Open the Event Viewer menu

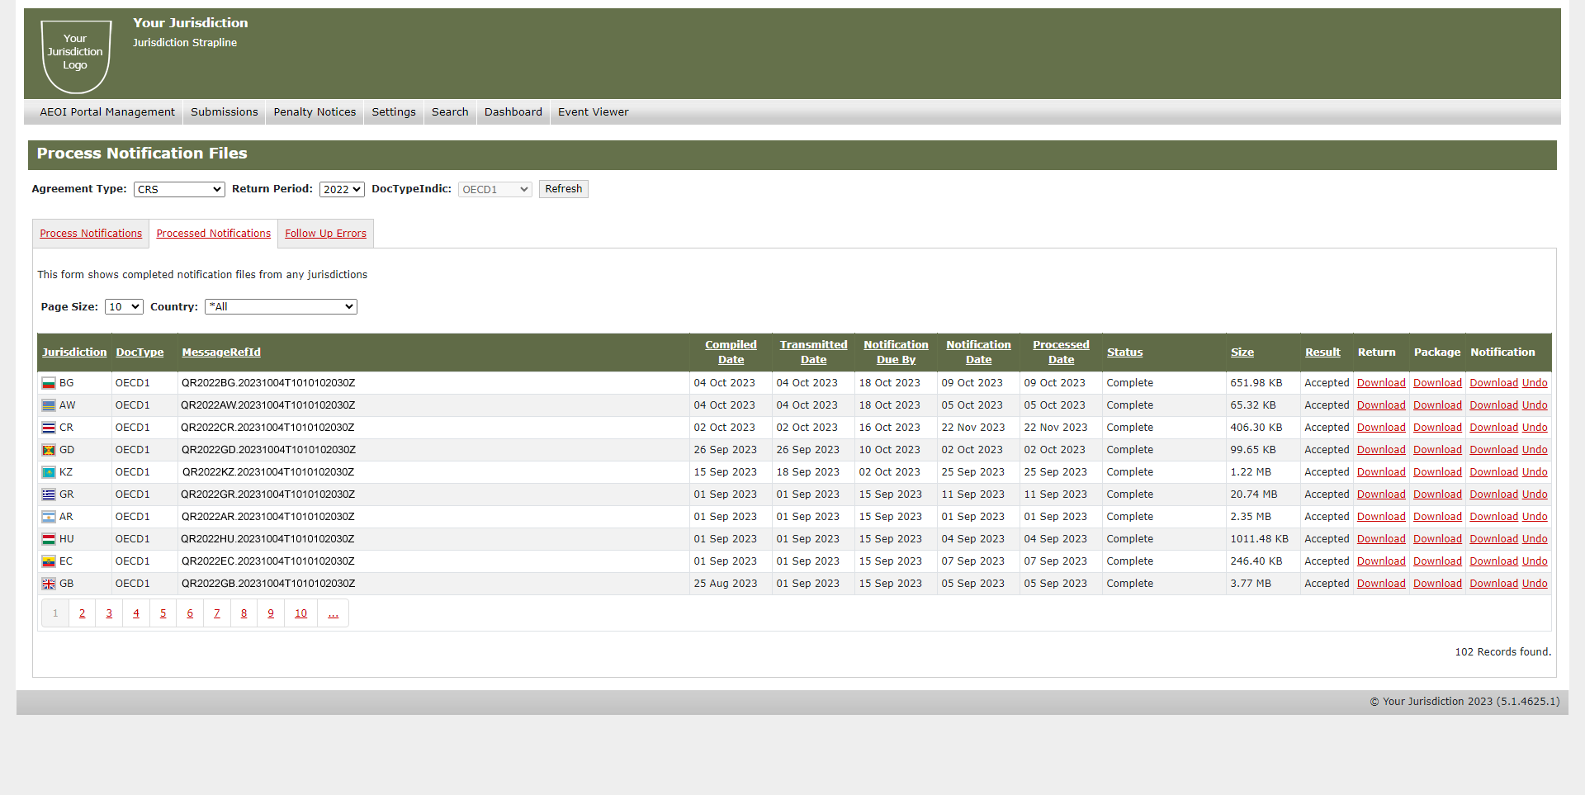[594, 112]
